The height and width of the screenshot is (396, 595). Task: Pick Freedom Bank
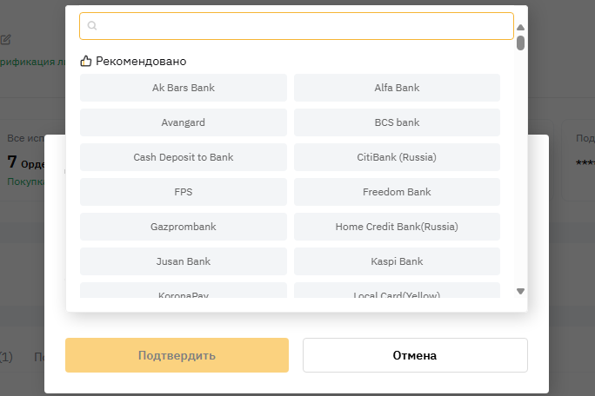397,192
